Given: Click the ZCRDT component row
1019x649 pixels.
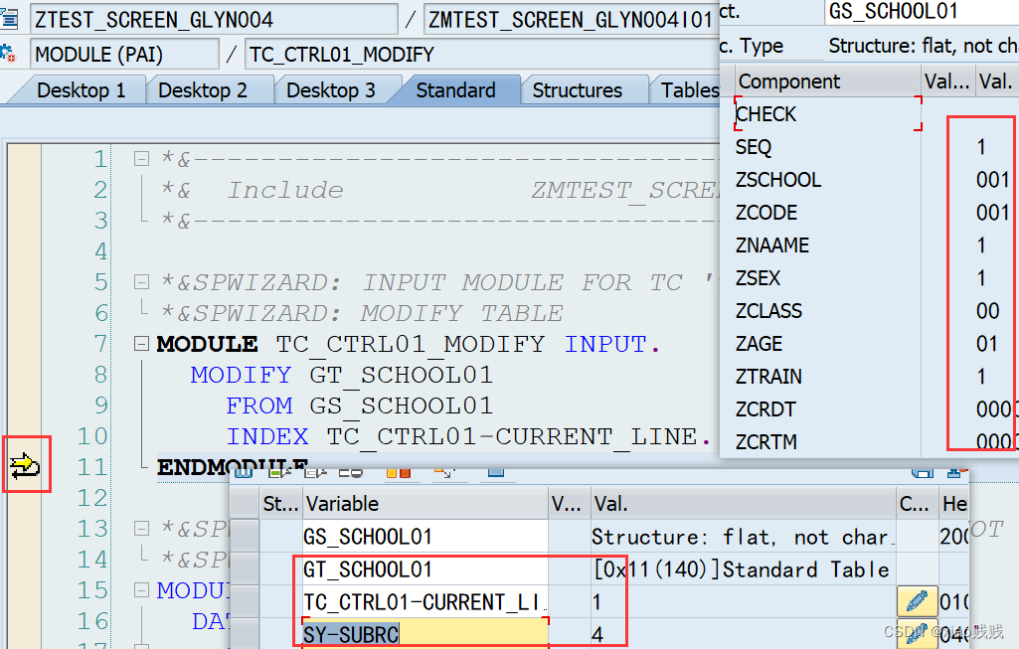Looking at the screenshot, I should click(x=828, y=409).
